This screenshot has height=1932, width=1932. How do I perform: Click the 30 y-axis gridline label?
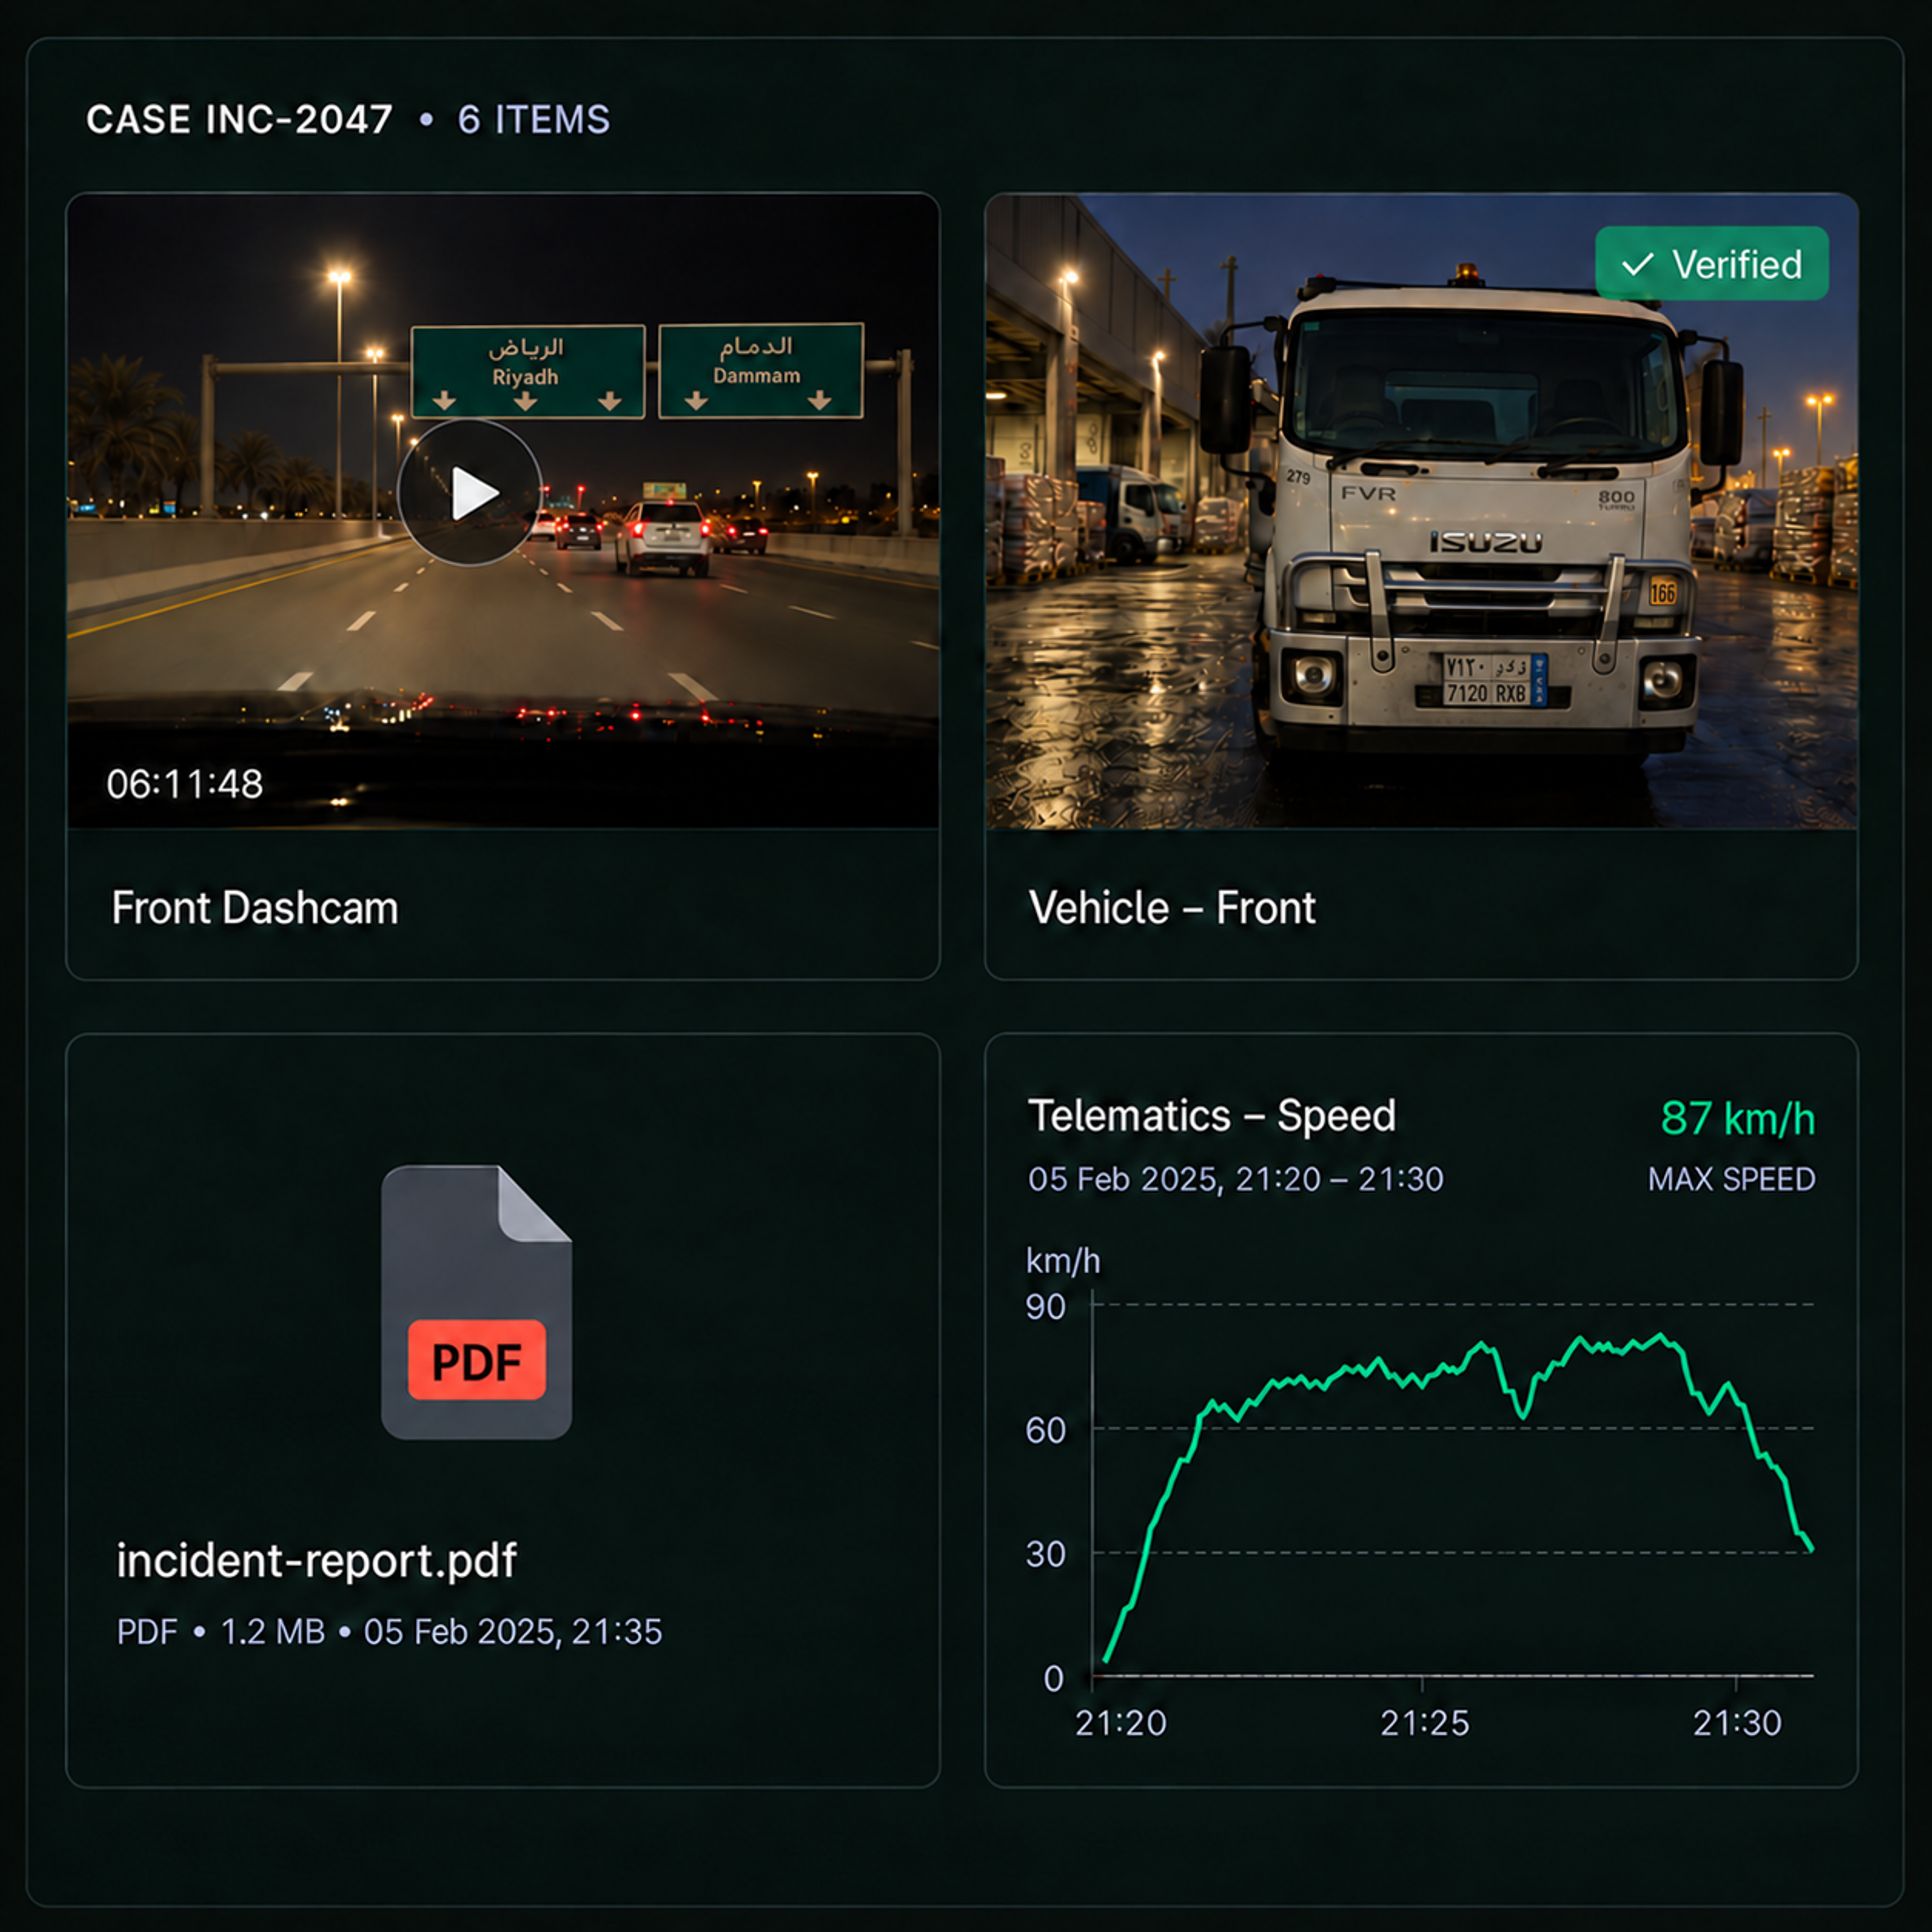pos(1046,1554)
